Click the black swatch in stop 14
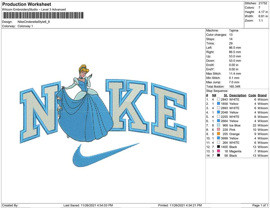Image resolution: width=270 pixels, height=208 pixels. coord(218,155)
